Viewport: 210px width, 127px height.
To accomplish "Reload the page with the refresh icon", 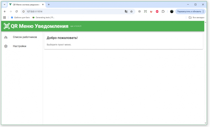I will [x=17, y=12].
